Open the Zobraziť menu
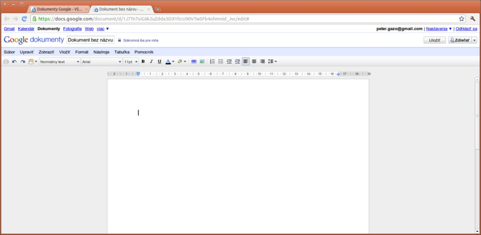The height and width of the screenshot is (235, 481). click(46, 52)
